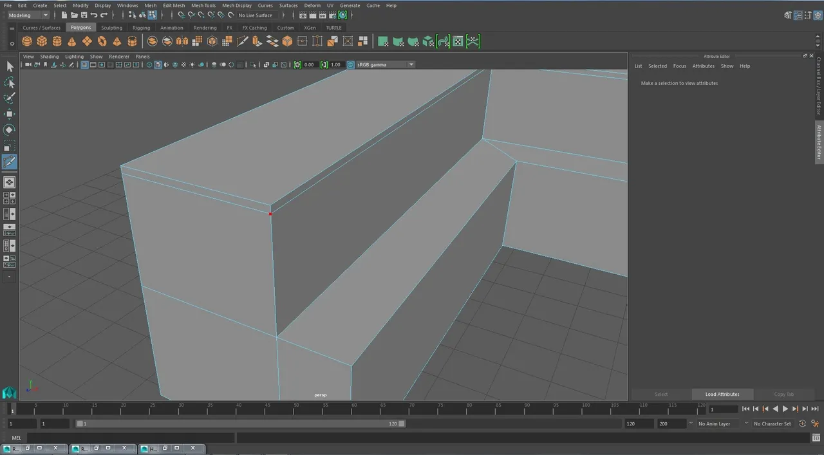Create a polygon torus from the shelf
Viewport: 824px width, 455px height.
pos(102,41)
